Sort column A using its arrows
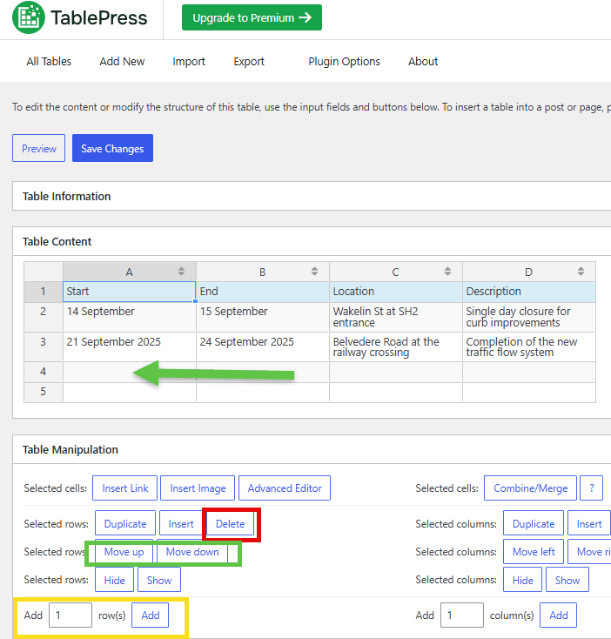Viewport: 611px width, 639px height. tap(181, 272)
